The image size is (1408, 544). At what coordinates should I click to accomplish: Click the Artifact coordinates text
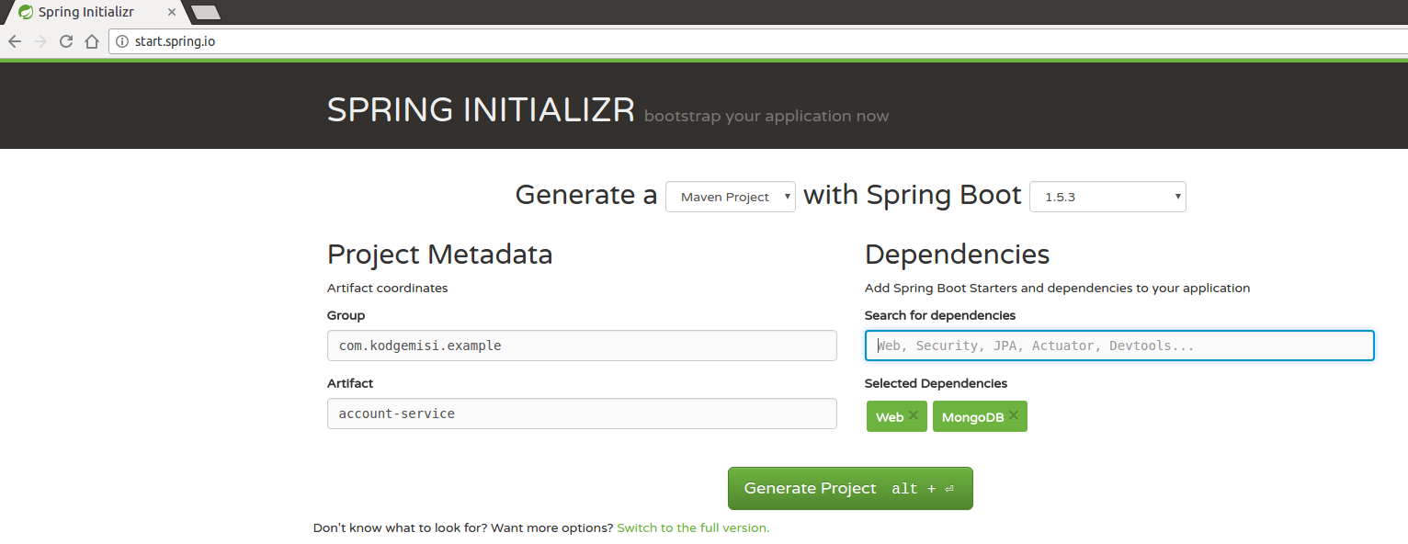(x=387, y=289)
